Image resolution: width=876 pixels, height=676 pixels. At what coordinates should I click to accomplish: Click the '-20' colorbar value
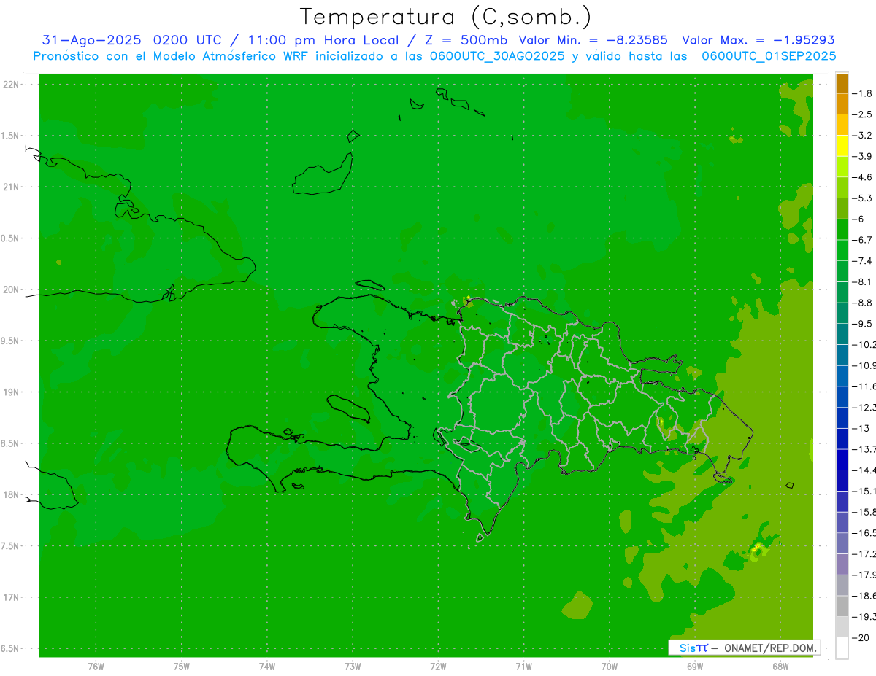[x=862, y=637]
